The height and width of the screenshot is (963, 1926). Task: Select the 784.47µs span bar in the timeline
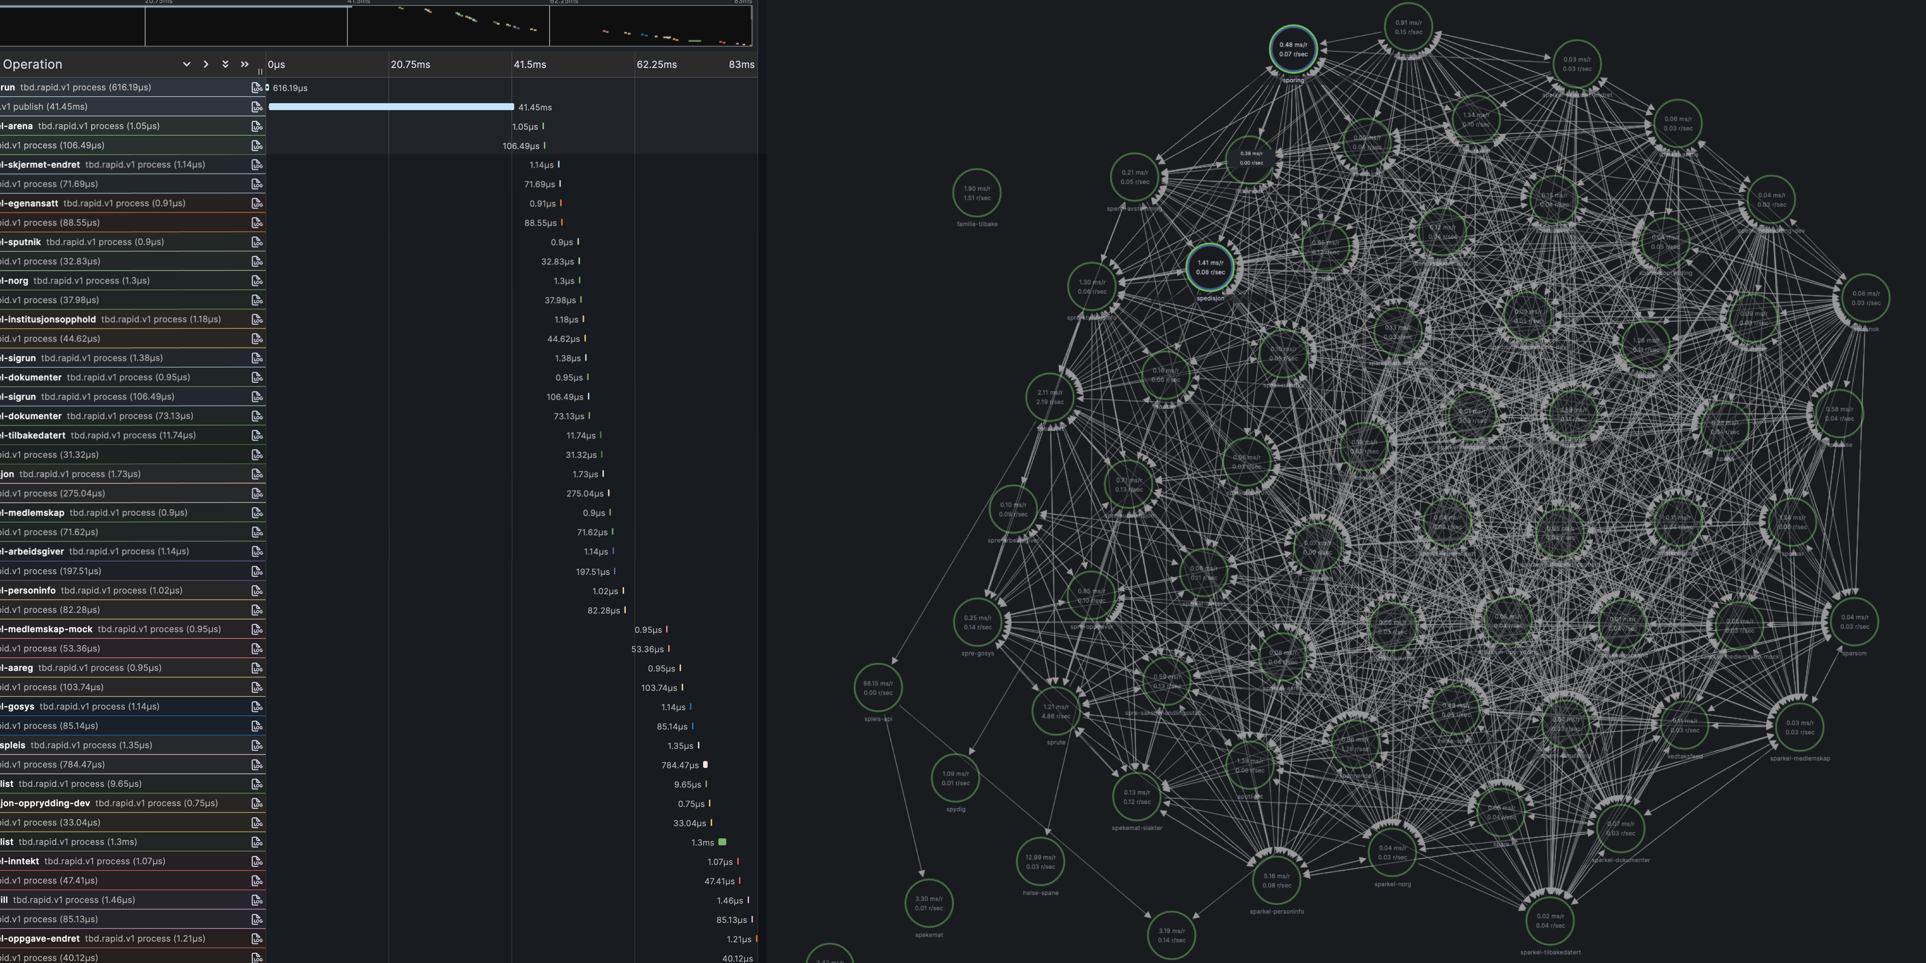pyautogui.click(x=705, y=765)
